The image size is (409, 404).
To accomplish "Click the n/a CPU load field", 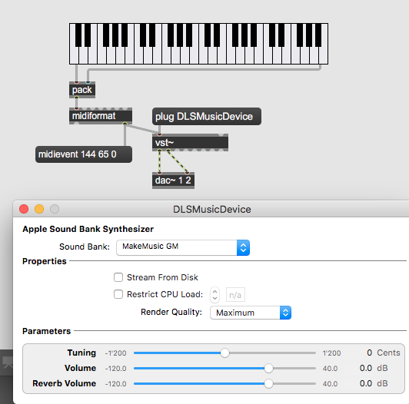I will (235, 295).
